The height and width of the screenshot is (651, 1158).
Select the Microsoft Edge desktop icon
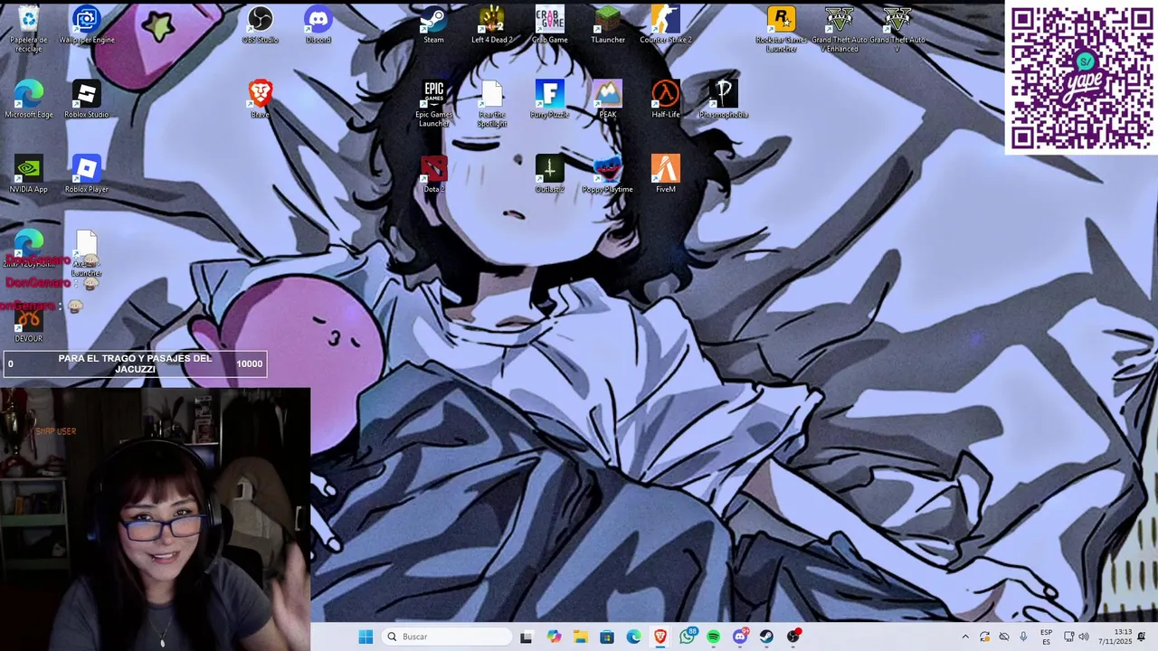click(28, 99)
